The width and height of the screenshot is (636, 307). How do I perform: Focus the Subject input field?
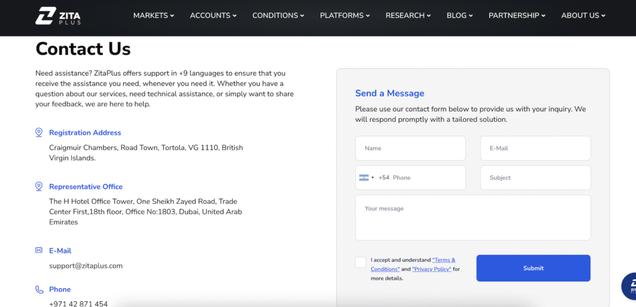535,178
